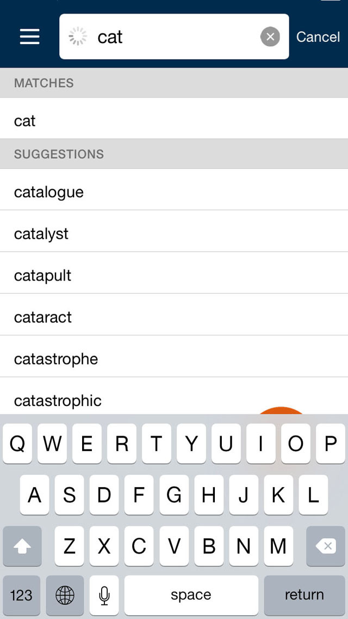Toggle the Shift key
The width and height of the screenshot is (348, 619).
coord(22,546)
